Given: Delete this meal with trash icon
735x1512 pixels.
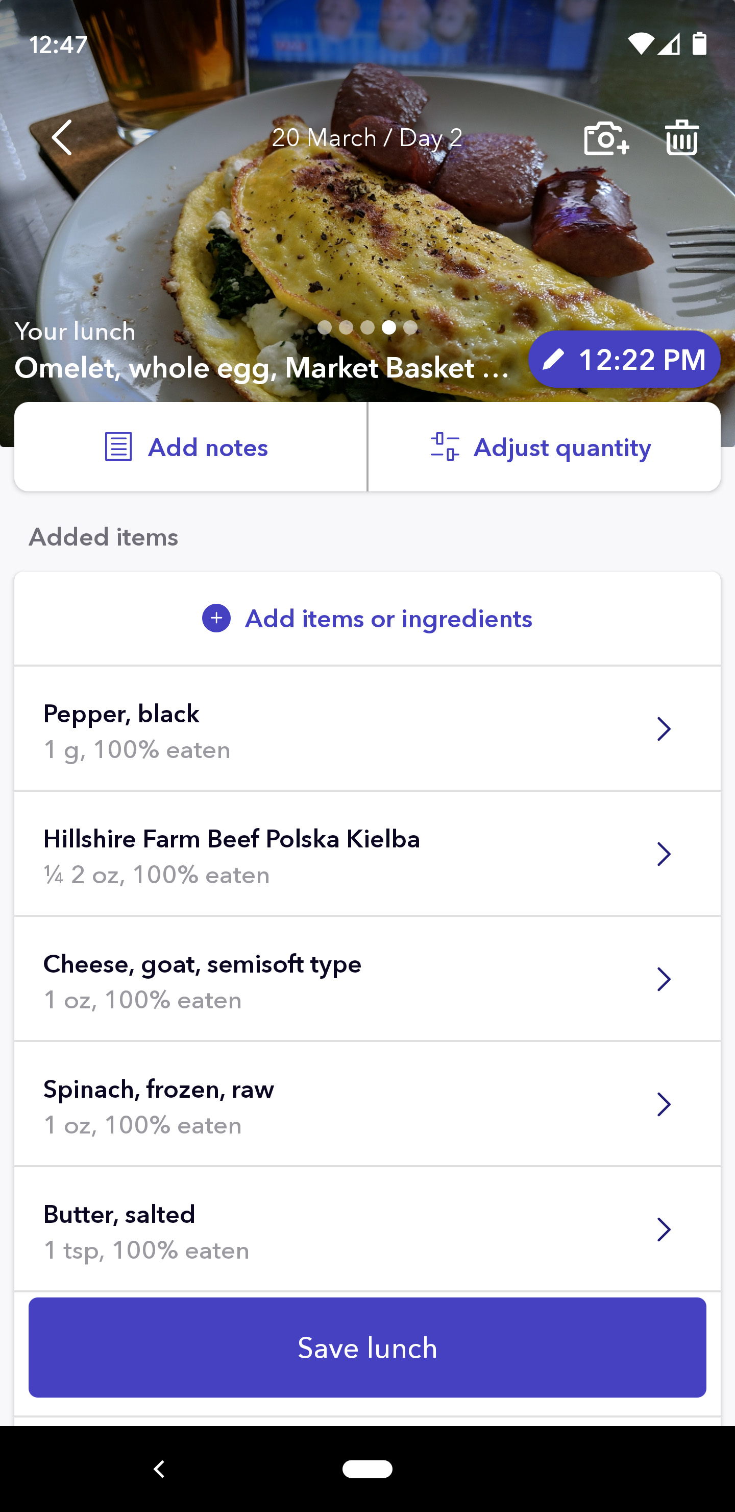Looking at the screenshot, I should click(x=681, y=138).
